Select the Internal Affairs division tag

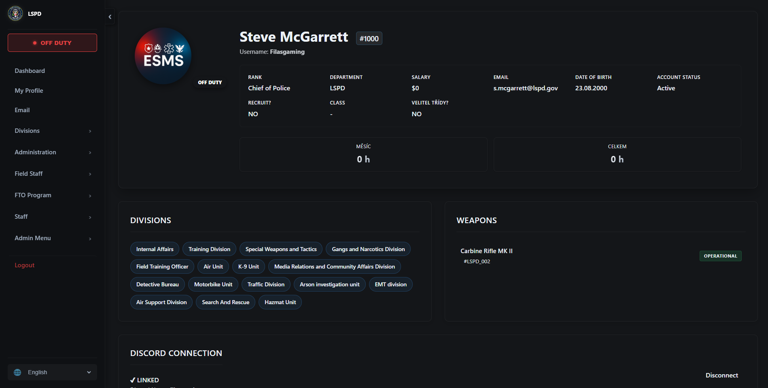[155, 249]
